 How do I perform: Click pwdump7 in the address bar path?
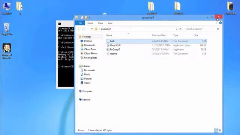tap(106, 29)
